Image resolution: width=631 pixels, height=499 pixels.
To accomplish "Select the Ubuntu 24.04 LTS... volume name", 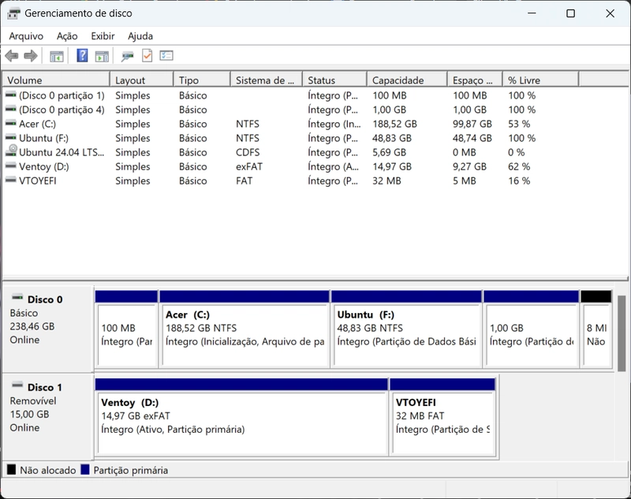I will pos(62,152).
